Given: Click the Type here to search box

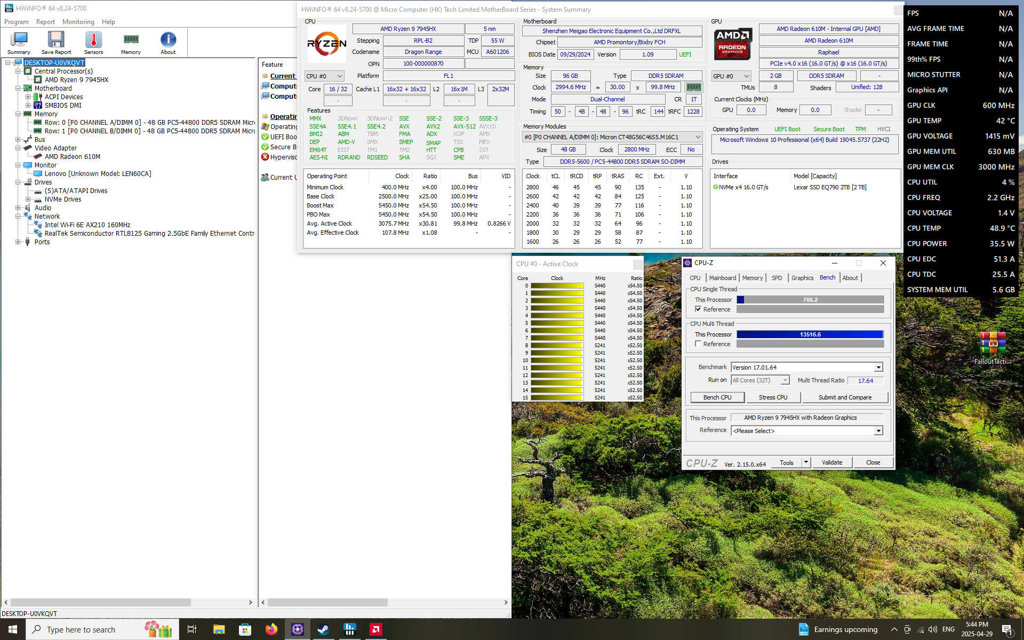Looking at the screenshot, I should pos(101,629).
